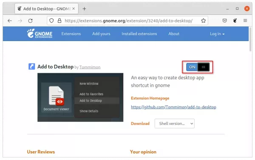Click the padlock site security icon
Screen dimensions: 255x160
click(x=59, y=21)
